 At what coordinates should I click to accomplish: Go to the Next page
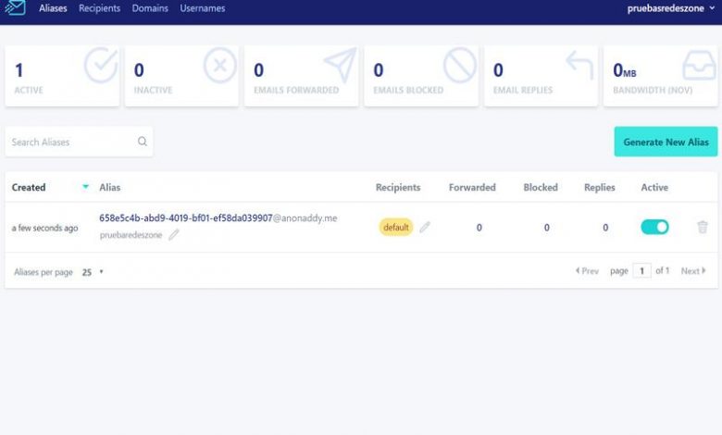(693, 270)
